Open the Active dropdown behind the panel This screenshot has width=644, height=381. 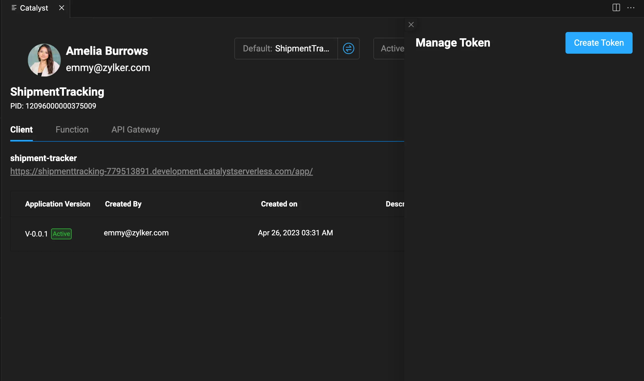(389, 49)
